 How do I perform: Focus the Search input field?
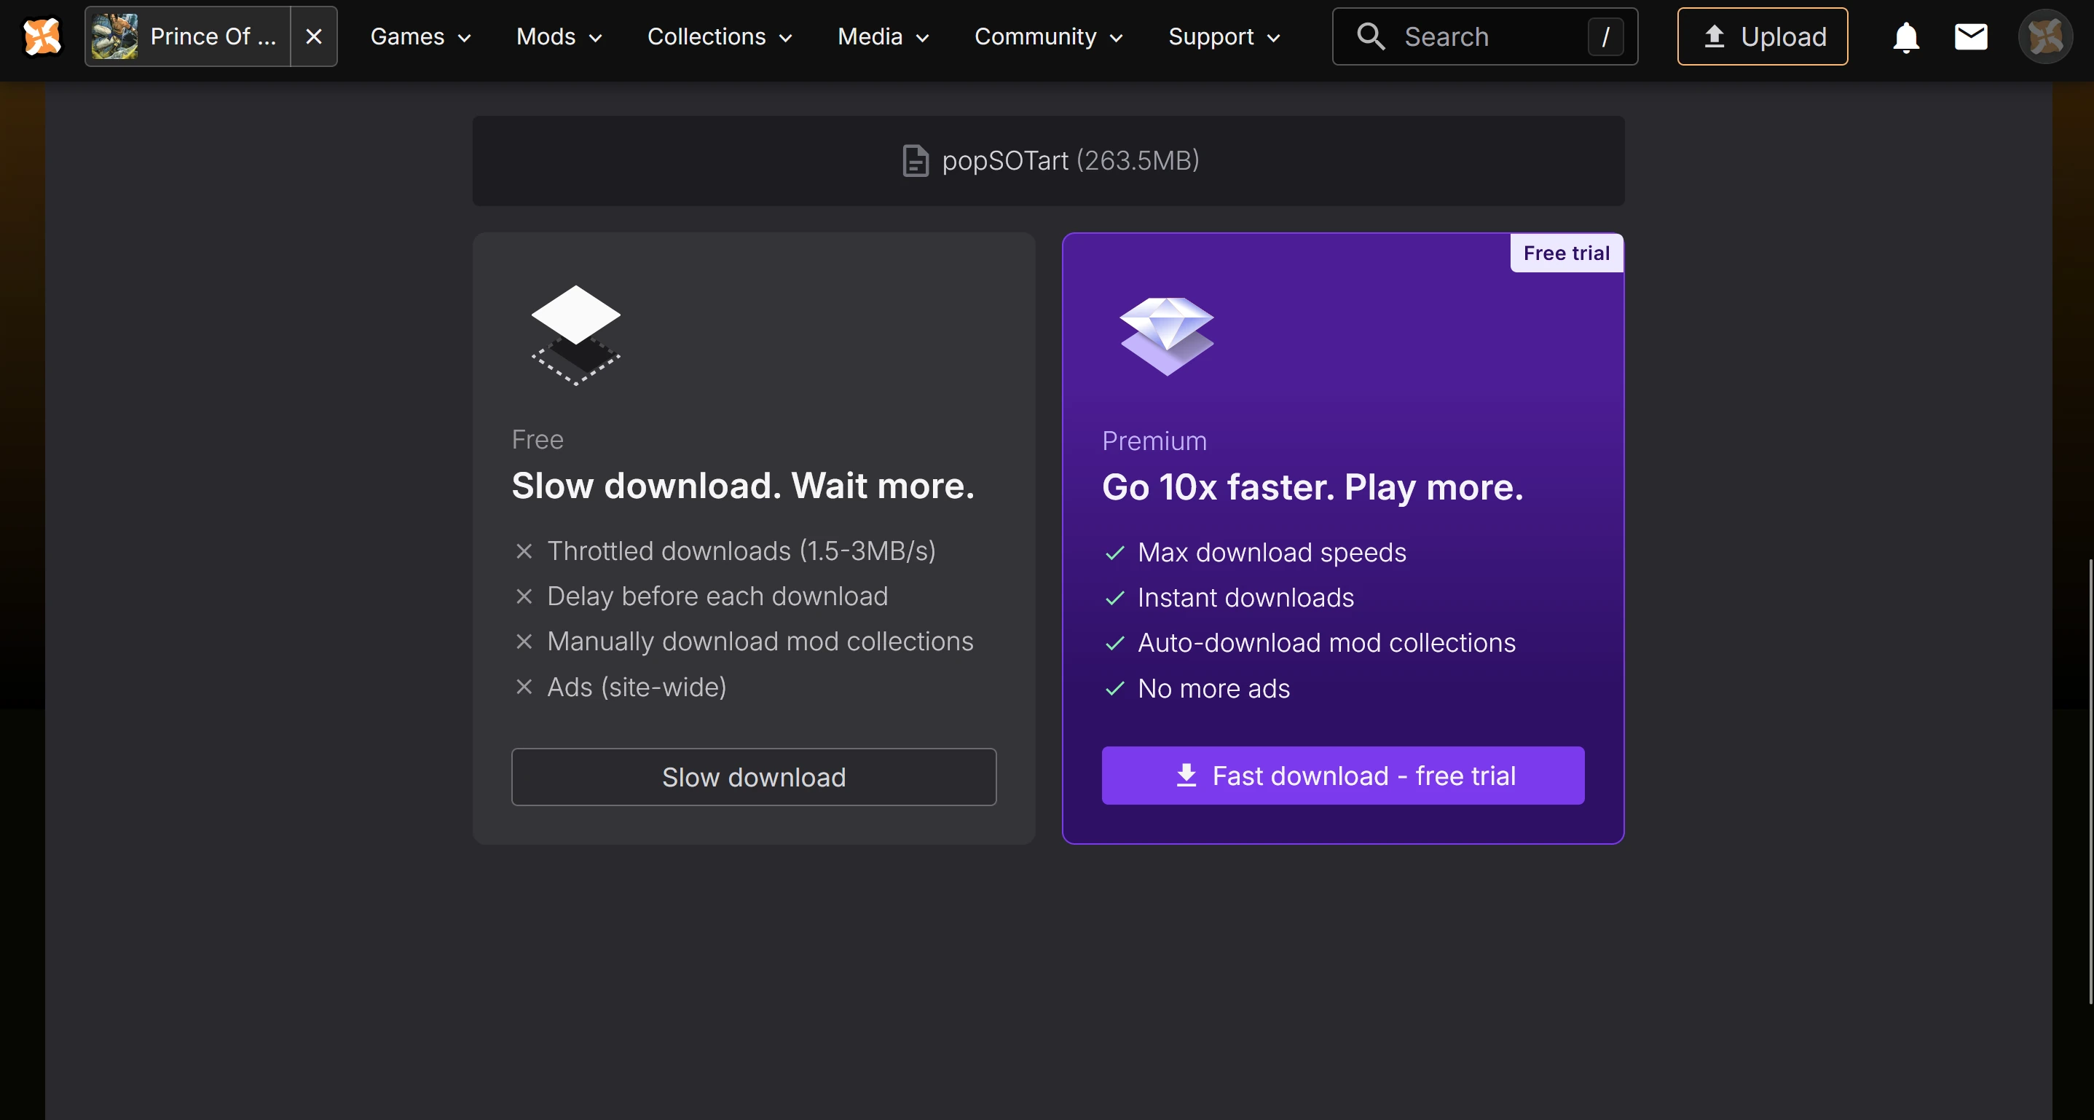[x=1484, y=36]
